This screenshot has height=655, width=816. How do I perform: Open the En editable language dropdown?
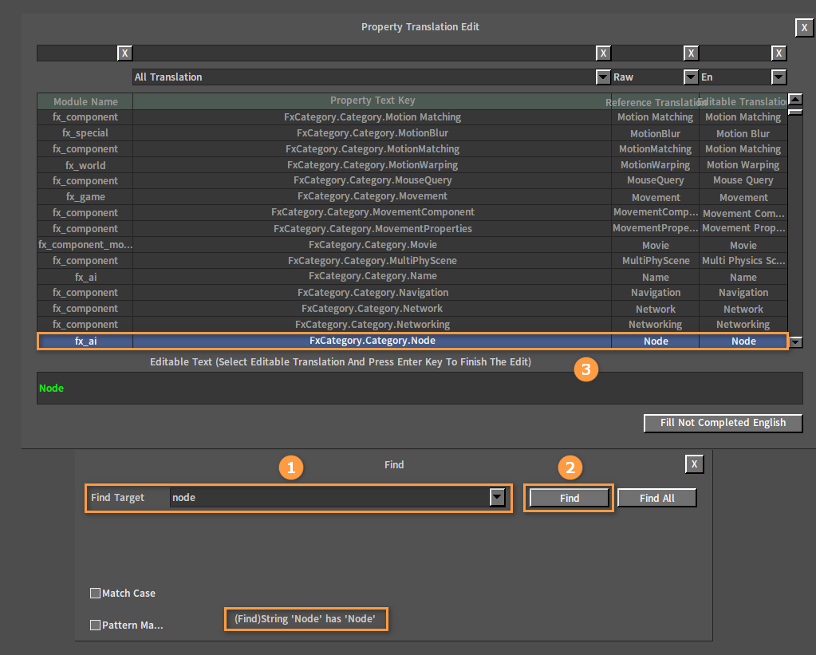pyautogui.click(x=779, y=77)
